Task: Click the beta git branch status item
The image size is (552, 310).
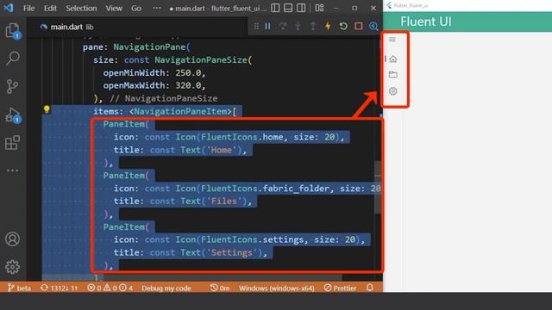Action: [19, 288]
